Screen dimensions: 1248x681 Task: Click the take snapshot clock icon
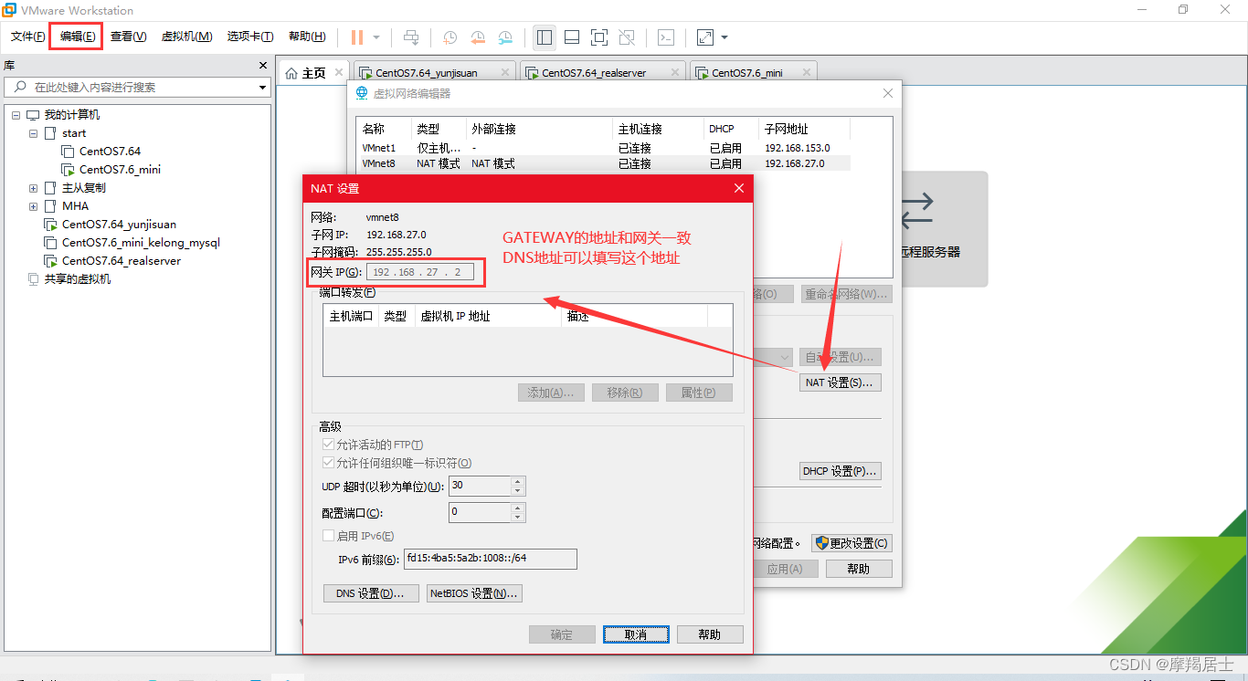[x=450, y=37]
